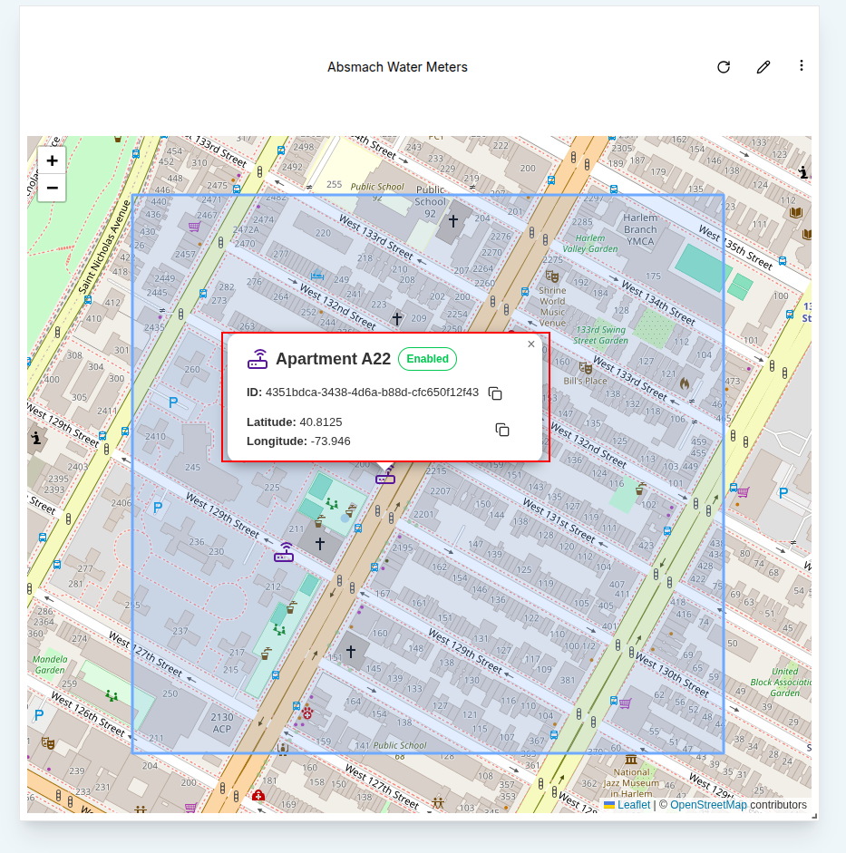Viewport: 846px width, 853px height.
Task: Click the Saint Nicholas Avenue label
Action: pyautogui.click(x=104, y=247)
